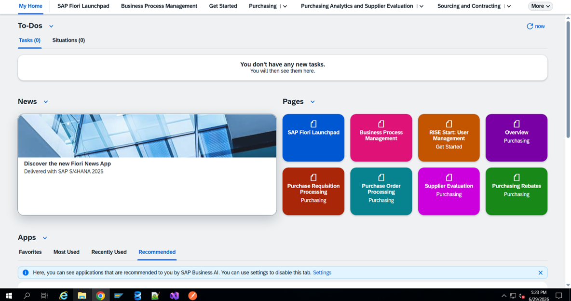Viewport: 571px width, 301px height.
Task: Open the Supplier Evaluation page tile
Action: click(449, 192)
